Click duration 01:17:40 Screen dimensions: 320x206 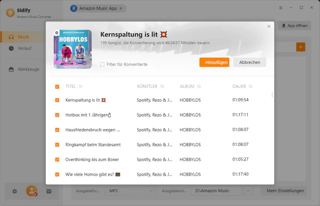(x=240, y=174)
